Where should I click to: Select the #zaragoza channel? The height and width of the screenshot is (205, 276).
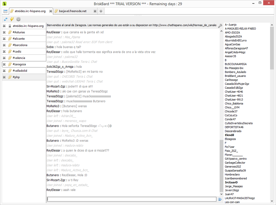point(19,64)
